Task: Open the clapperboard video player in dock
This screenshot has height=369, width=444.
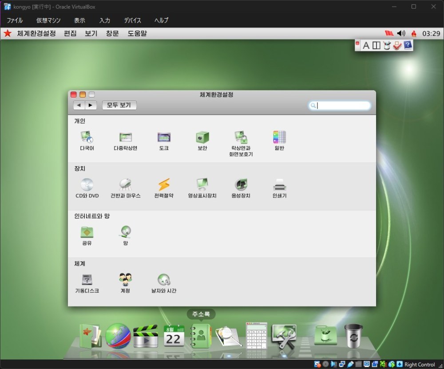Action: tap(146, 336)
